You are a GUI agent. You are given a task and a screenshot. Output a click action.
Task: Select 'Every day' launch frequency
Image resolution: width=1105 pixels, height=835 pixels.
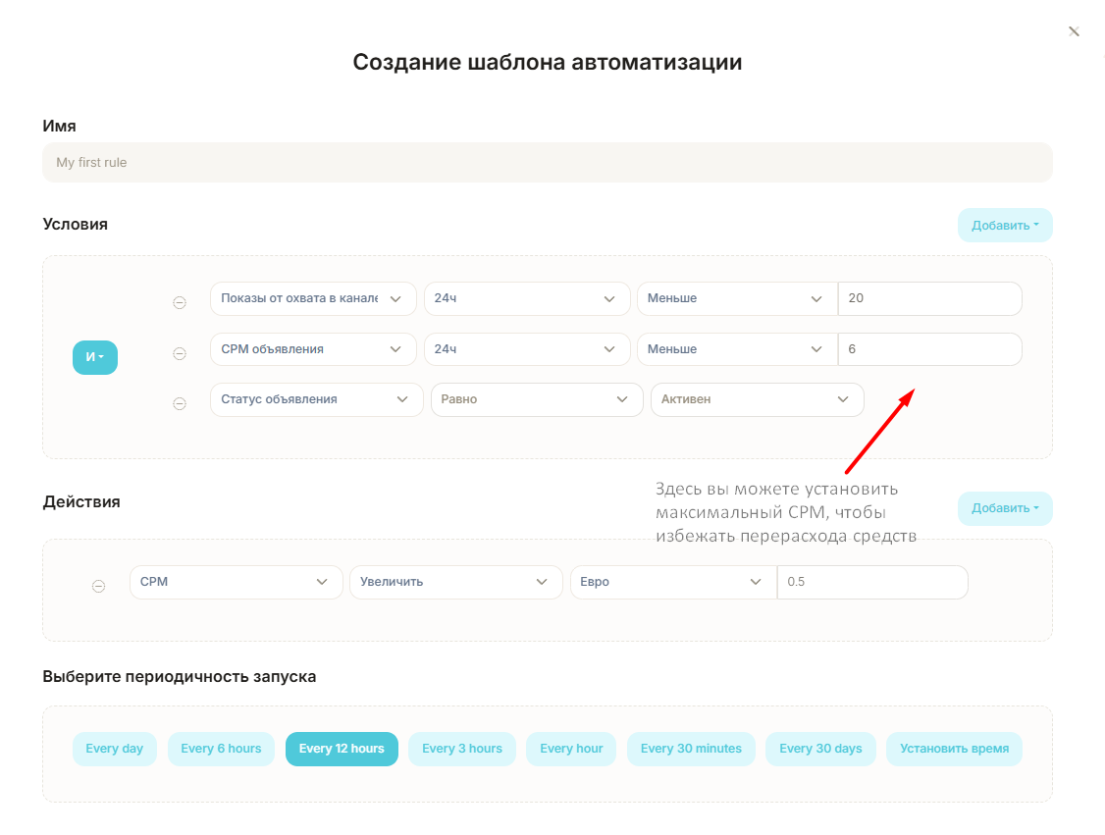pyautogui.click(x=114, y=749)
